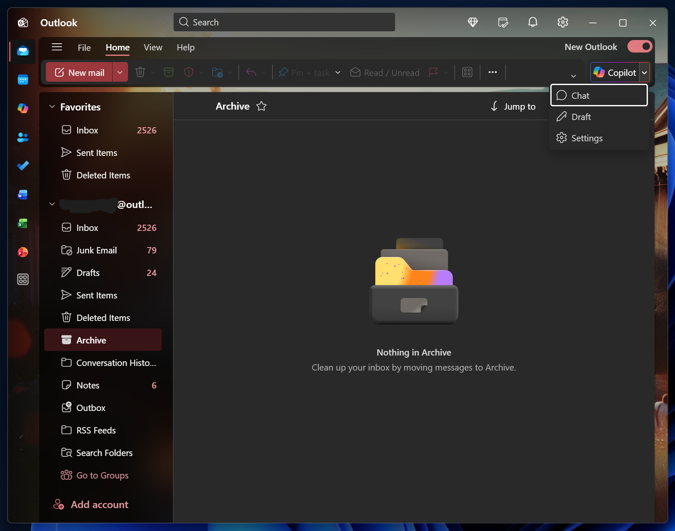Launch Copilot from the app sidebar
This screenshot has height=531, width=675.
coord(23,108)
